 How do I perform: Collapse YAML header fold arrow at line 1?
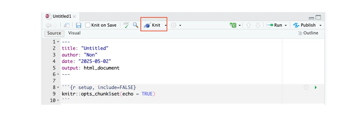(58, 42)
